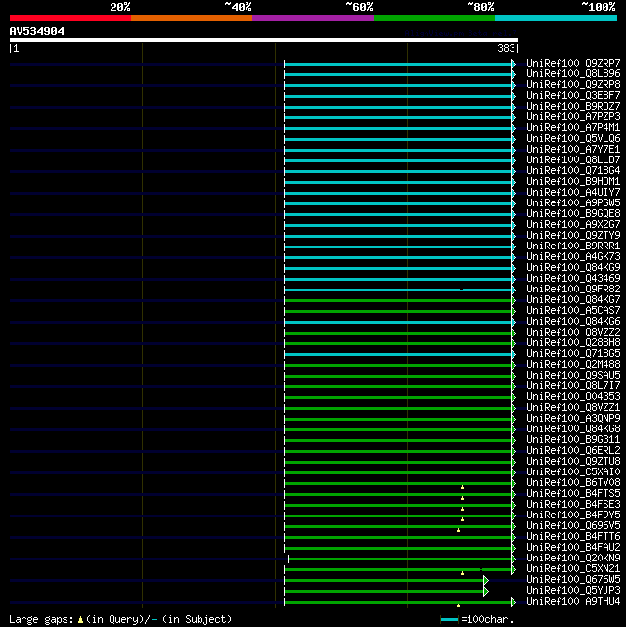This screenshot has width=626, height=627.
Task: Open the UniRef100_Q3EBF7 hit label
Action: (573, 95)
